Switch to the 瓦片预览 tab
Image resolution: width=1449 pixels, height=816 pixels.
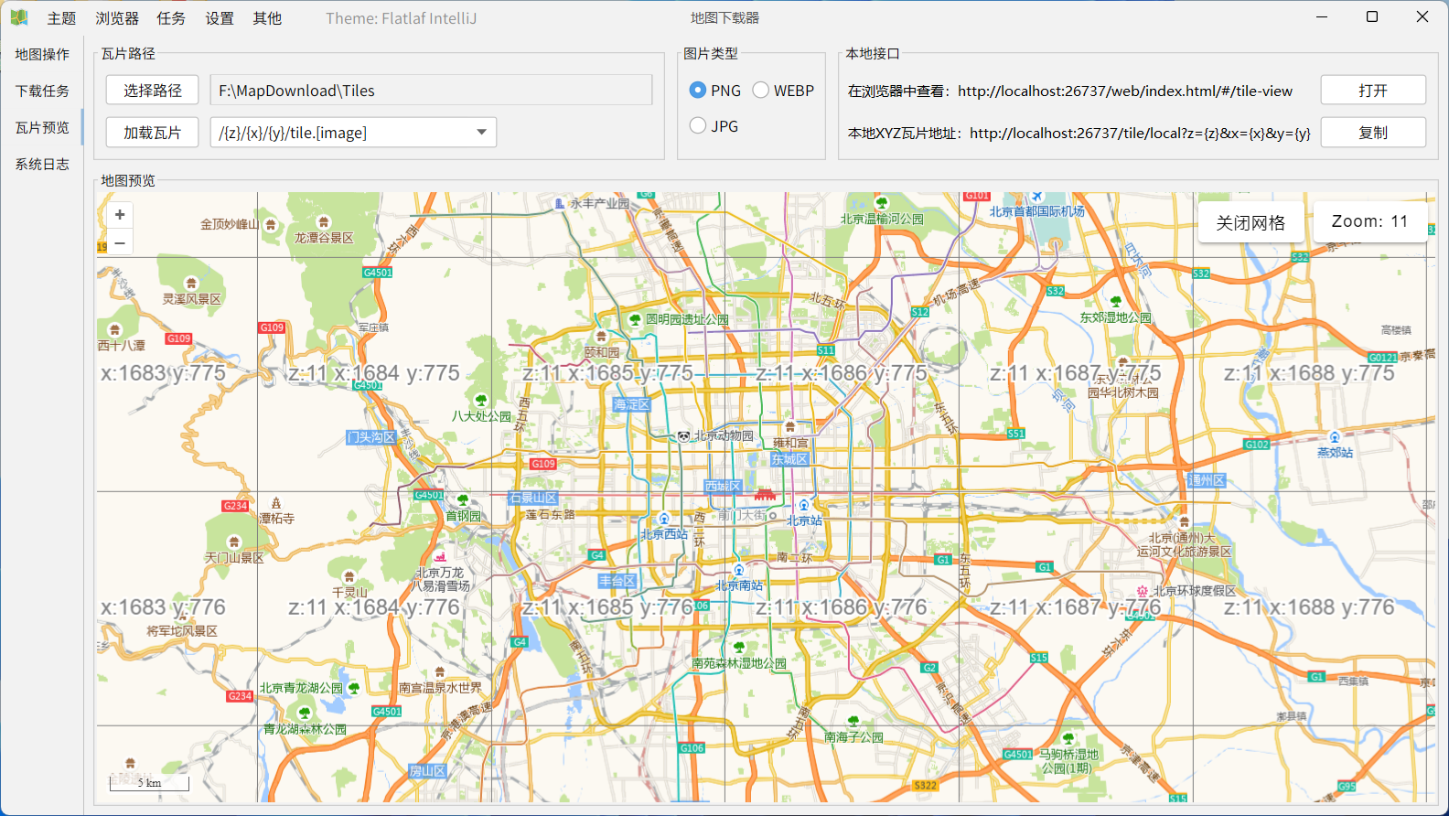coord(42,128)
